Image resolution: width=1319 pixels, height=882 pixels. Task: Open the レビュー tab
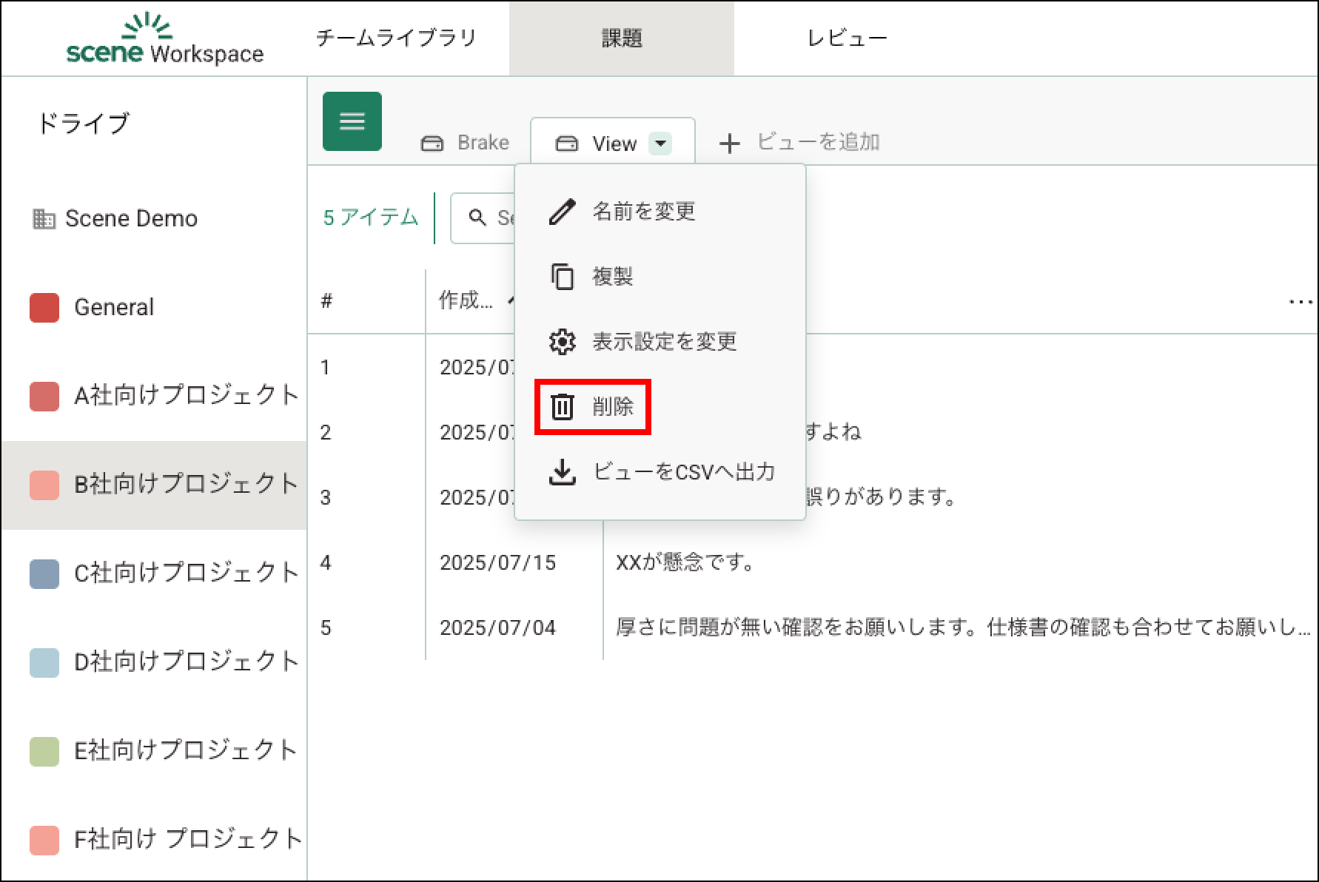[847, 38]
